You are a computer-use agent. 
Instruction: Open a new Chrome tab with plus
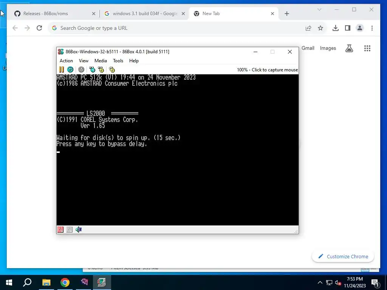coord(286,14)
